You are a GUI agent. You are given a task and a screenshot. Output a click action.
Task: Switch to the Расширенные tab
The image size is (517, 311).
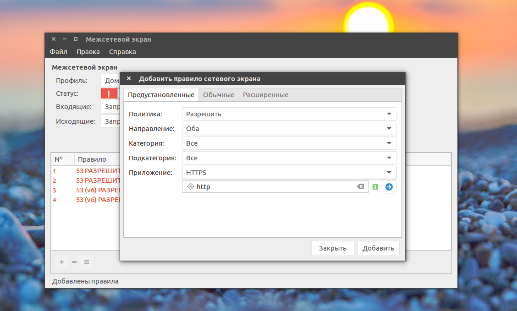click(x=265, y=95)
